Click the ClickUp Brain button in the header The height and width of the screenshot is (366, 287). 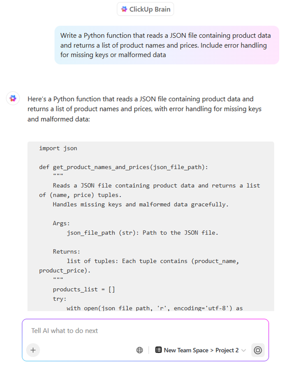click(145, 9)
